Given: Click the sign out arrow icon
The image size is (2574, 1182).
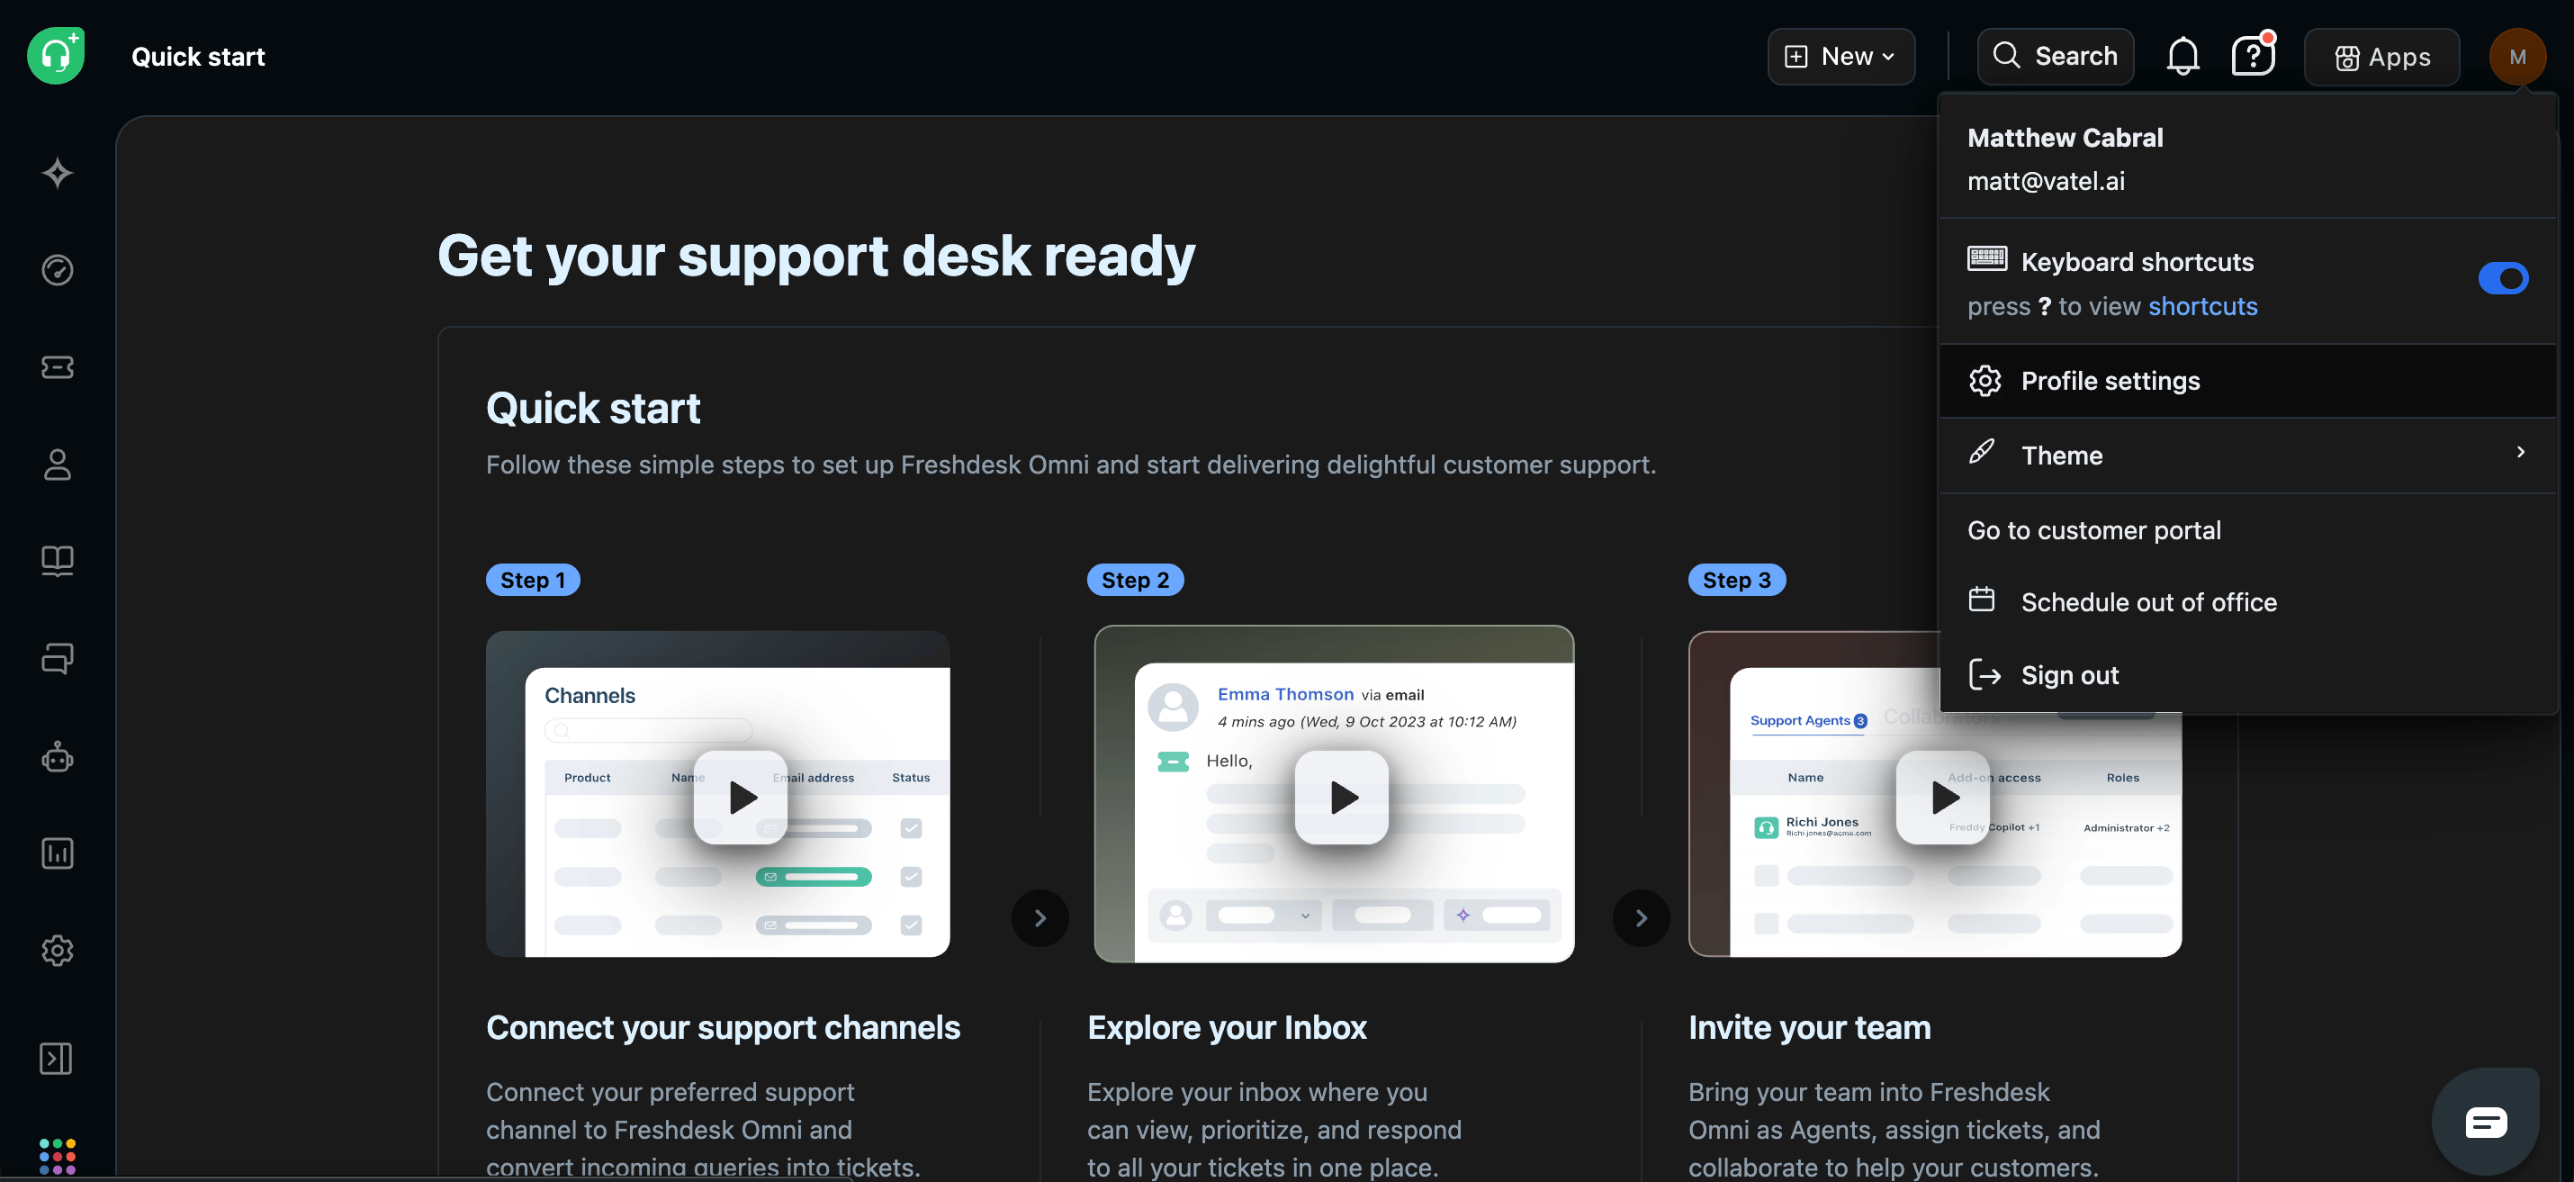Looking at the screenshot, I should (1984, 675).
